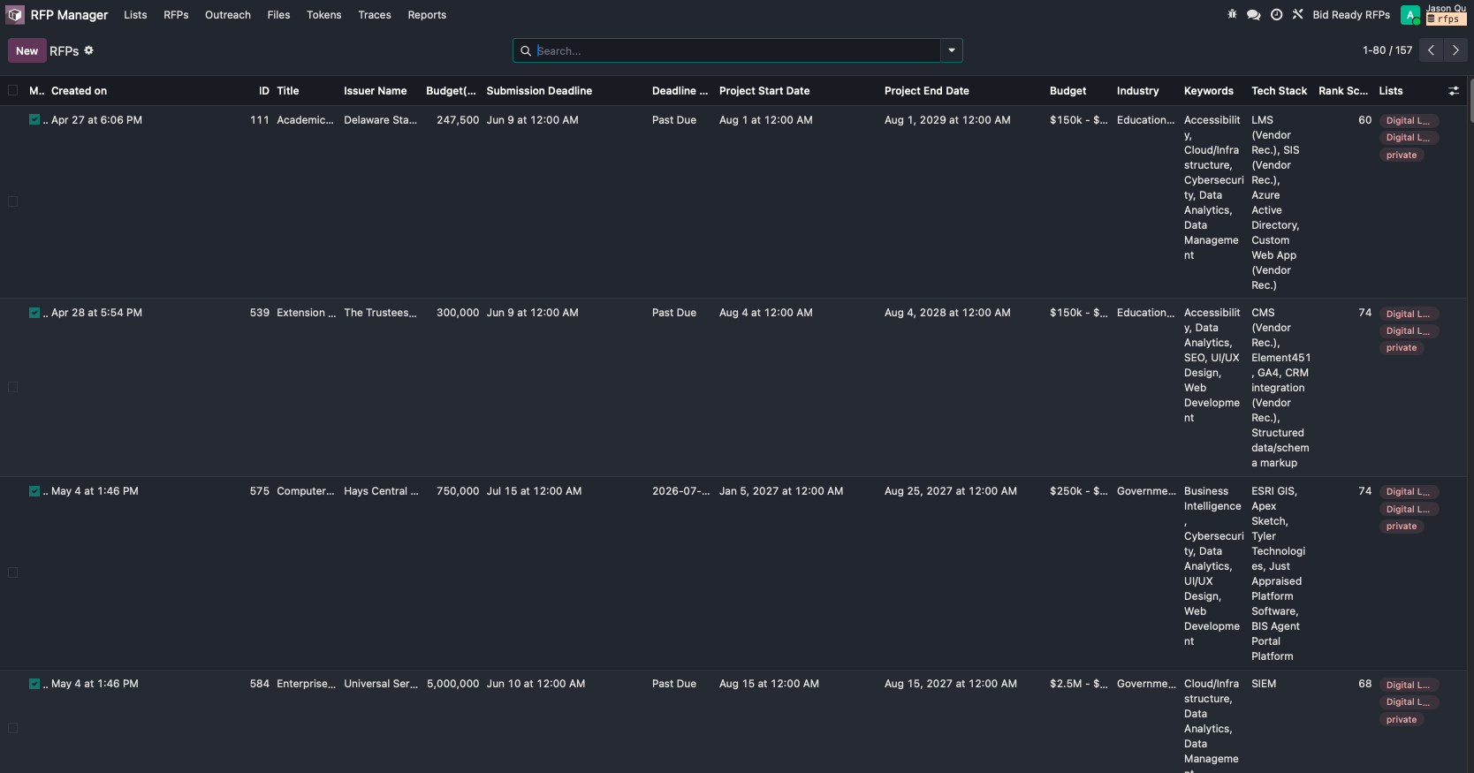Click the 'Computer...' title cell
1474x773 pixels.
(306, 491)
